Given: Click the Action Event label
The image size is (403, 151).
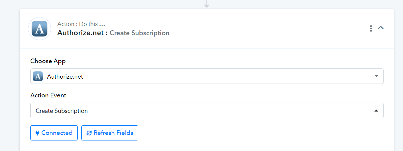Looking at the screenshot, I should coord(48,95).
